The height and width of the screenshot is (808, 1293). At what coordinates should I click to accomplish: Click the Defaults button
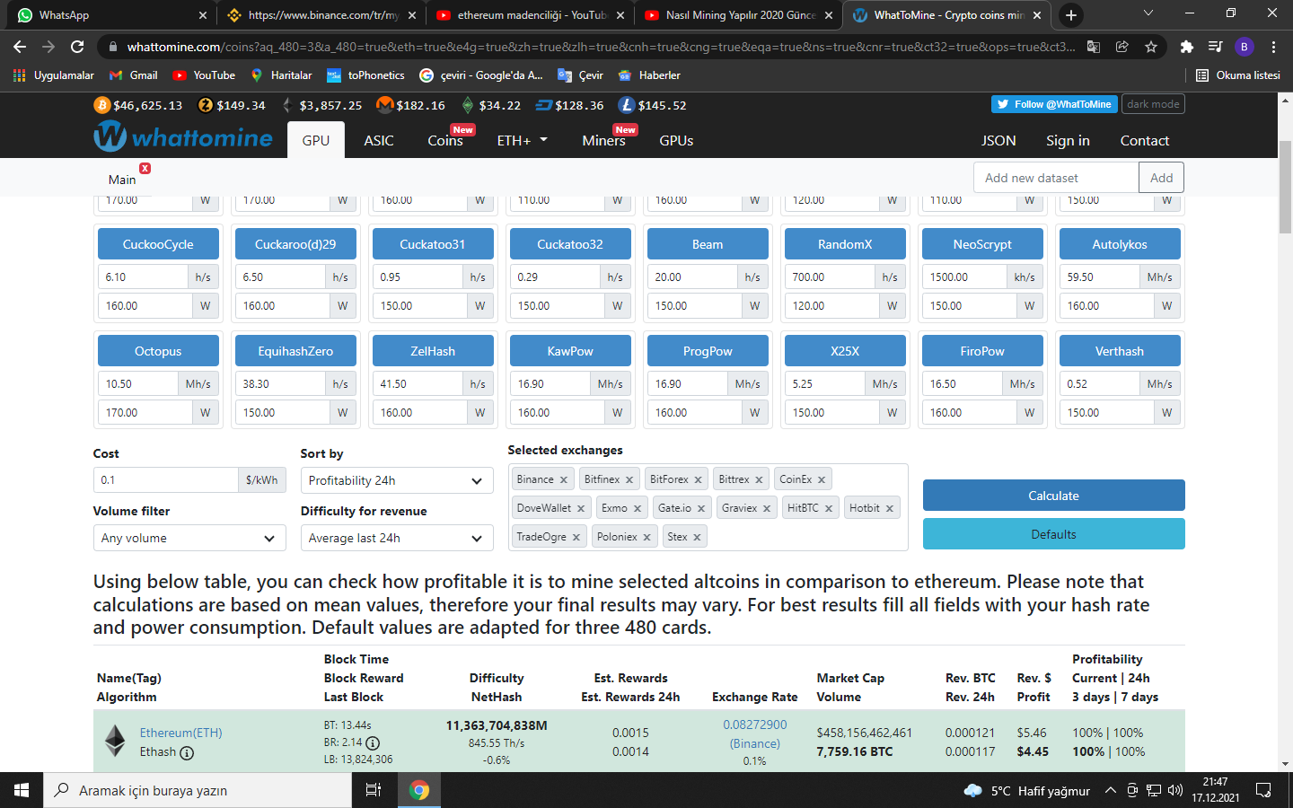click(1054, 534)
